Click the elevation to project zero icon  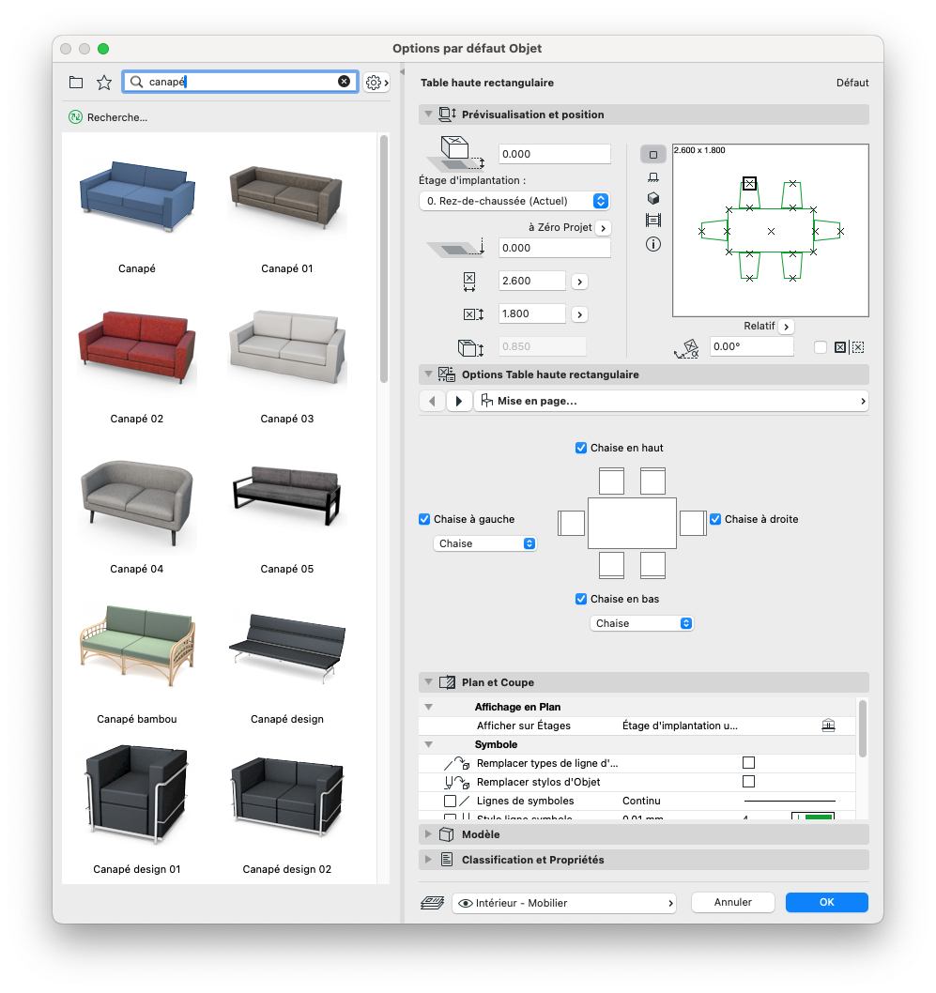coord(456,248)
